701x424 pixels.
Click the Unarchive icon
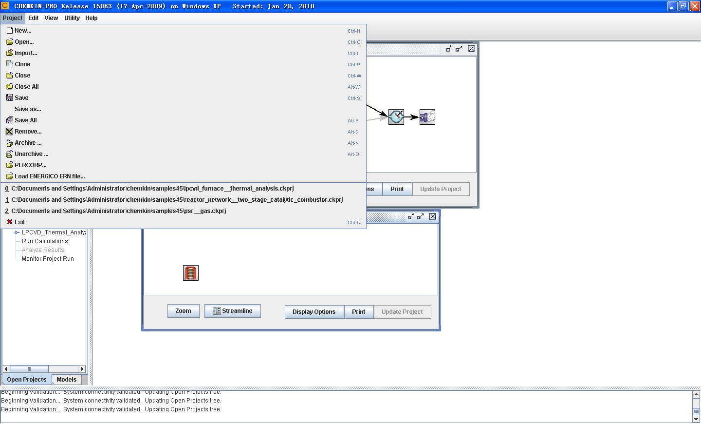10,154
